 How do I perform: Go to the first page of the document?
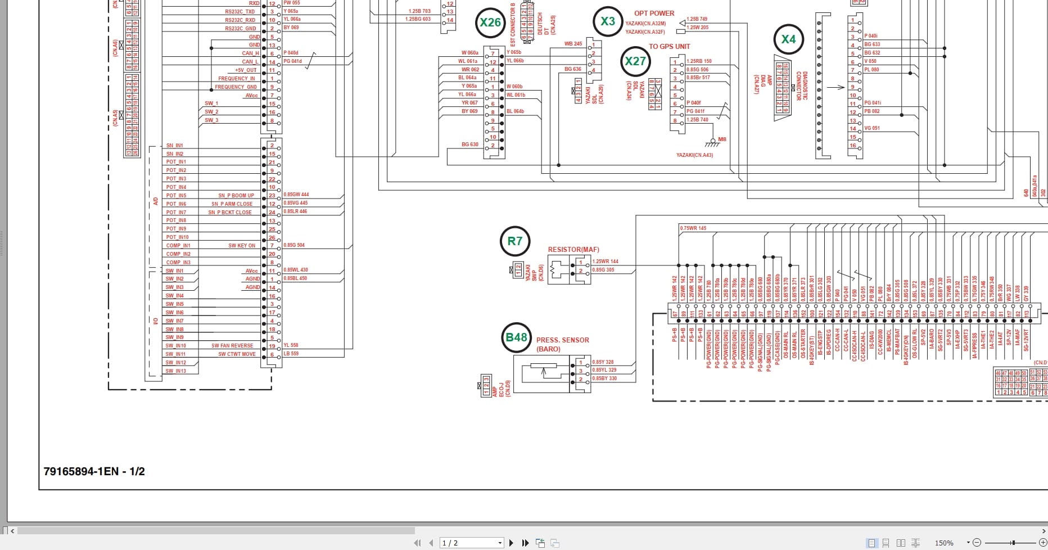(418, 543)
